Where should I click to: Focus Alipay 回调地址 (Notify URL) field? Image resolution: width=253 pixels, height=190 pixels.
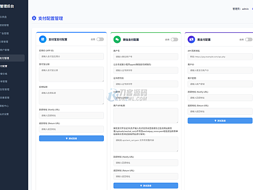72,116
